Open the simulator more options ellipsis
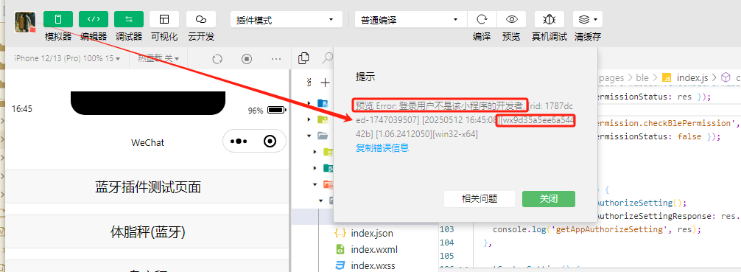 [x=276, y=59]
